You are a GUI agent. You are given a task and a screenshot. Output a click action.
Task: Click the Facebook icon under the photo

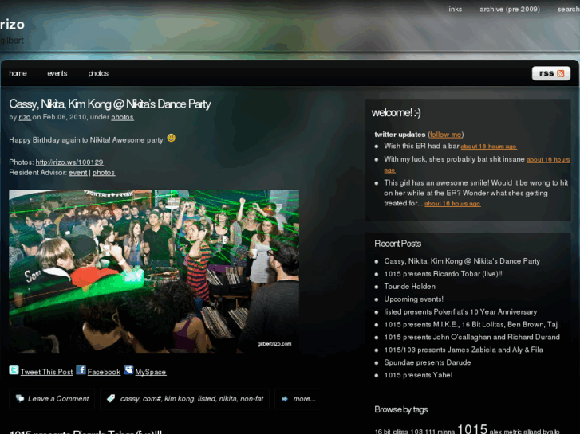point(81,369)
